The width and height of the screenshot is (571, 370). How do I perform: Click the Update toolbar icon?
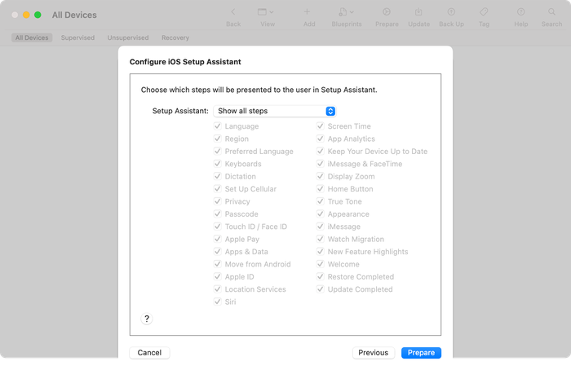click(x=418, y=12)
